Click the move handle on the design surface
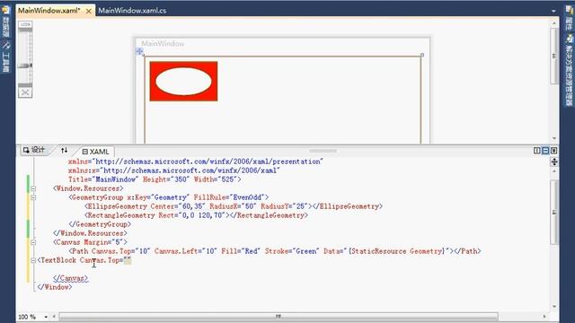Viewport: 575px width, 323px height. [139, 52]
